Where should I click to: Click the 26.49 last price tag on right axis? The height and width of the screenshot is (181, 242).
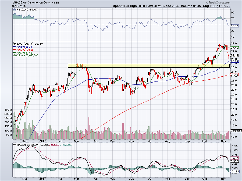[234, 55]
